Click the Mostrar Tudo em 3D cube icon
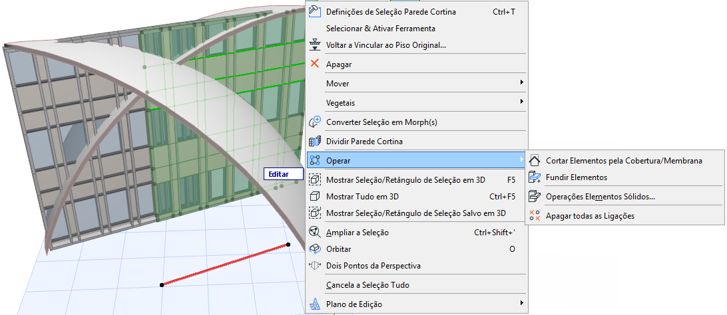The width and height of the screenshot is (727, 315). [x=315, y=196]
